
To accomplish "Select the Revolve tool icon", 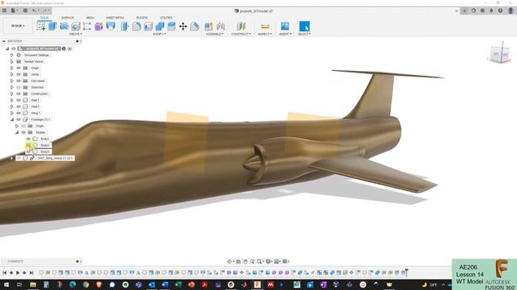I will 64,27.
